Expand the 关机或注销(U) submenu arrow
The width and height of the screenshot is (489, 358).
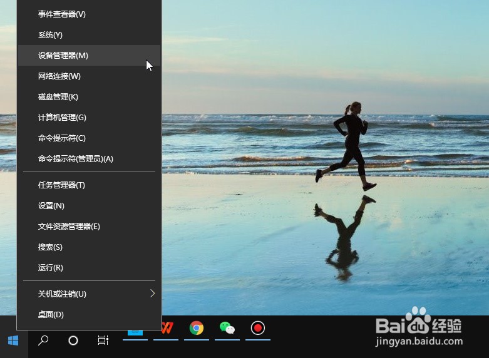pyautogui.click(x=153, y=294)
